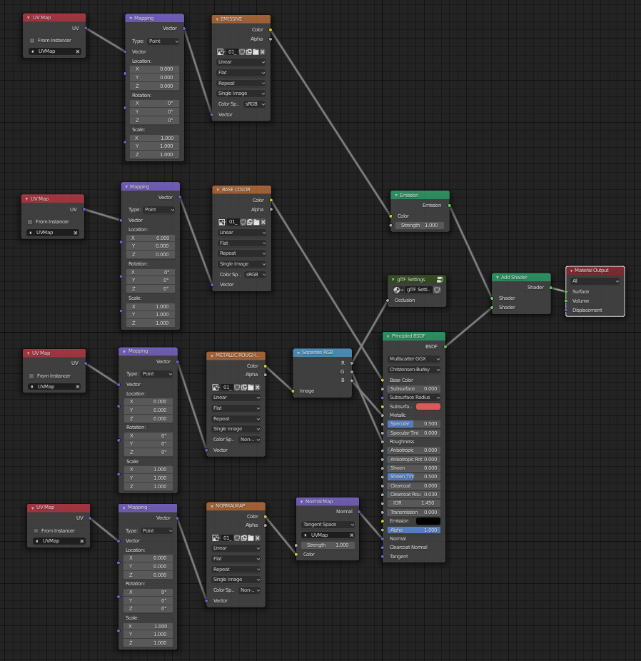Collapse the Principled BSDF node
641x661 pixels.
coord(388,336)
